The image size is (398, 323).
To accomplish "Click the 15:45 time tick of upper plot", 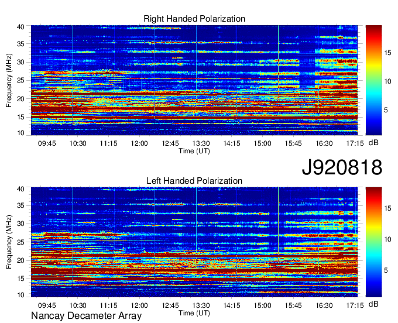I will [293, 143].
